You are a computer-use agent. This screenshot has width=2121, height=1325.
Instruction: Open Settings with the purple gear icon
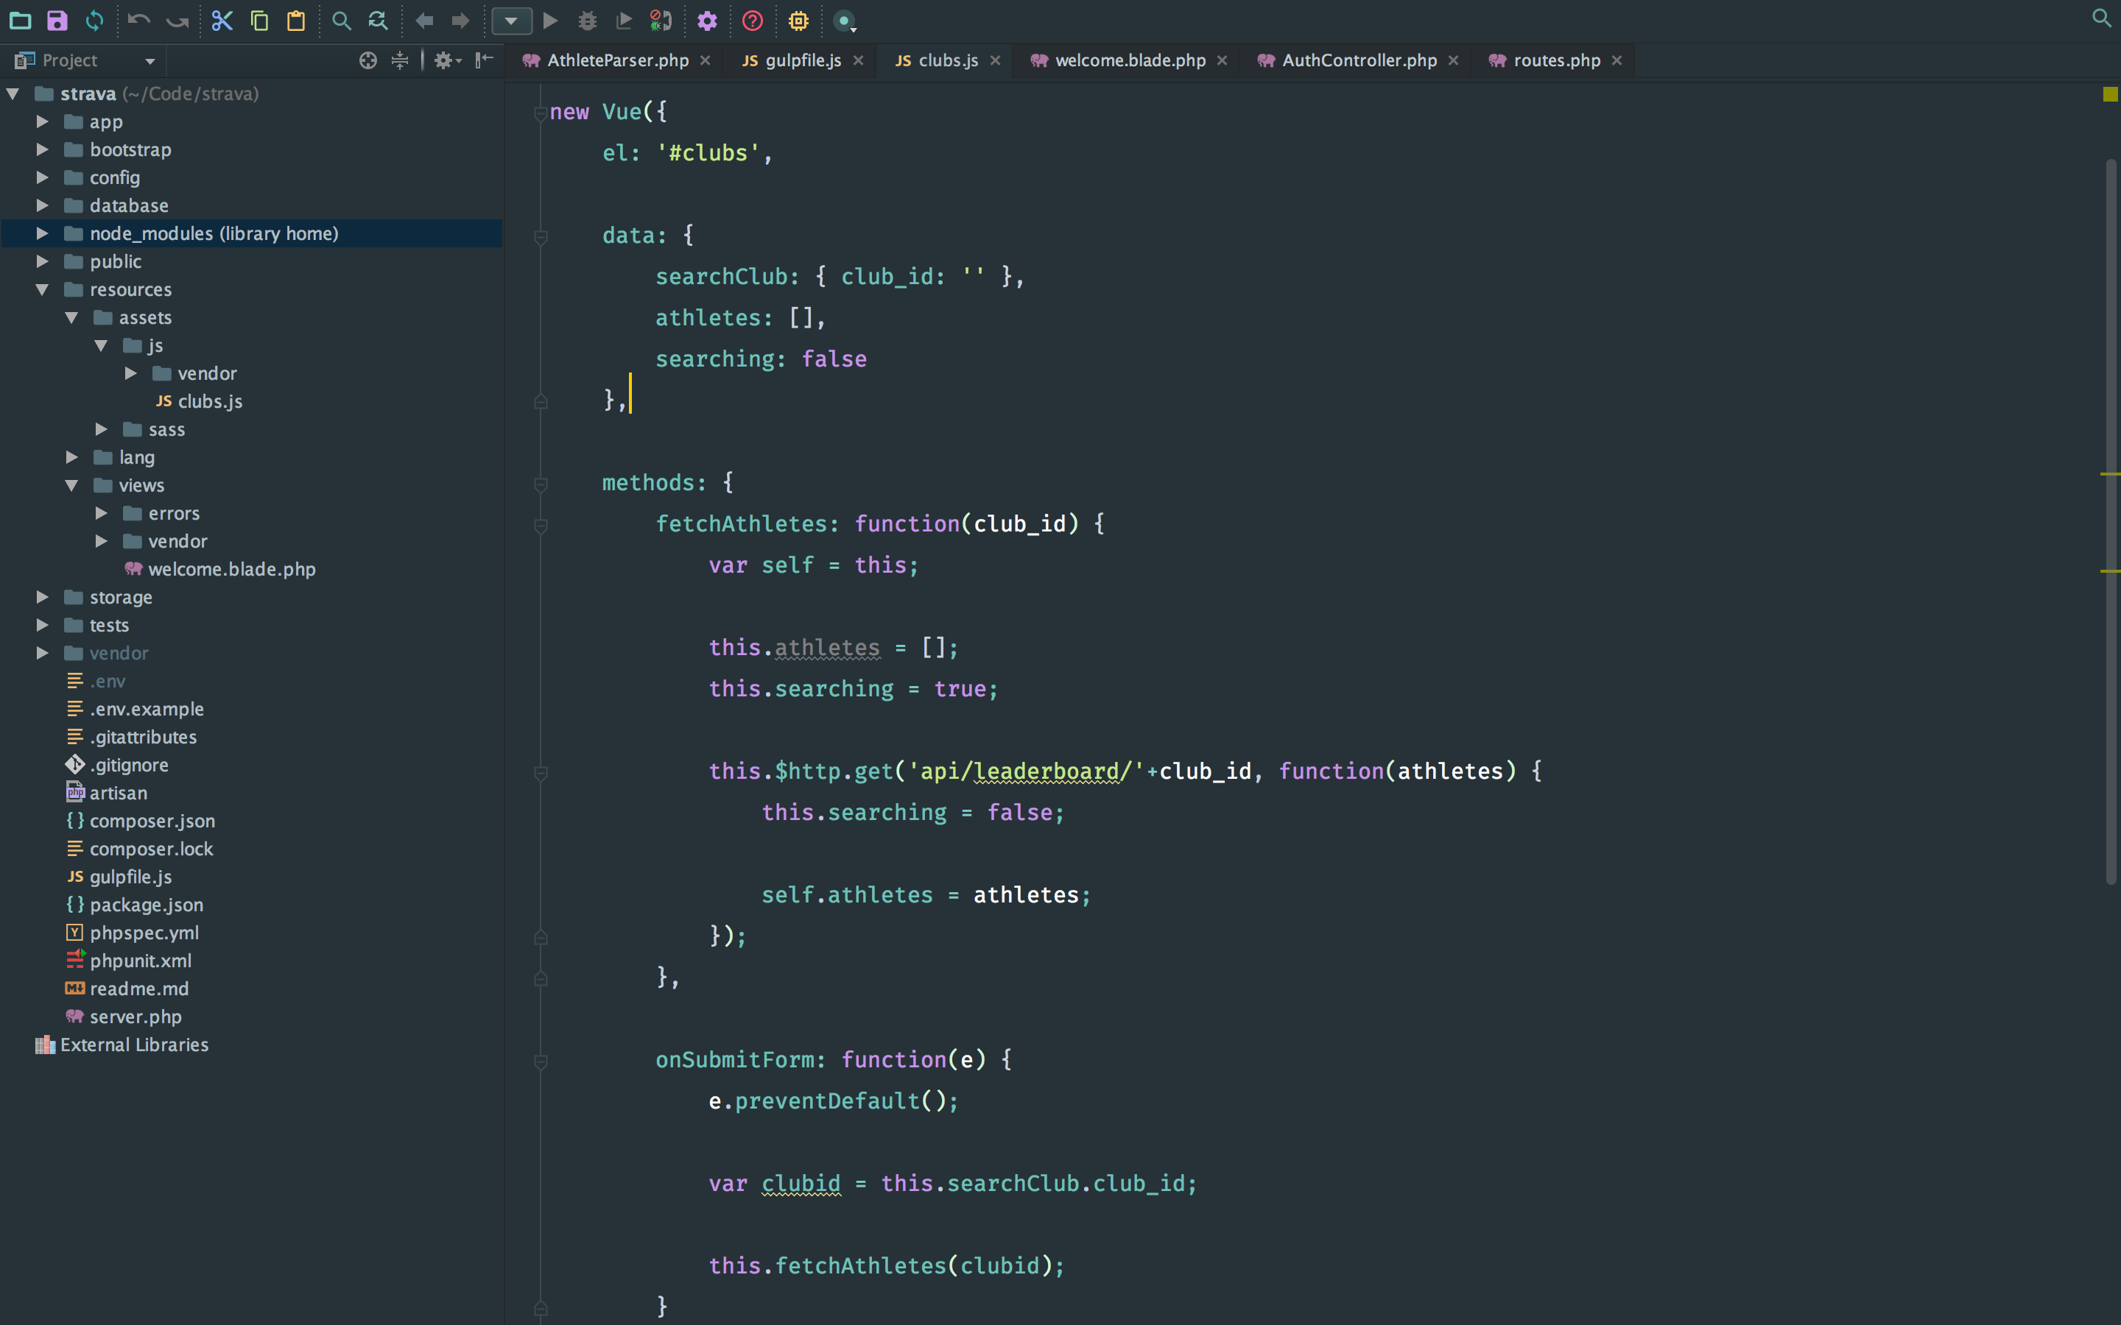(706, 20)
